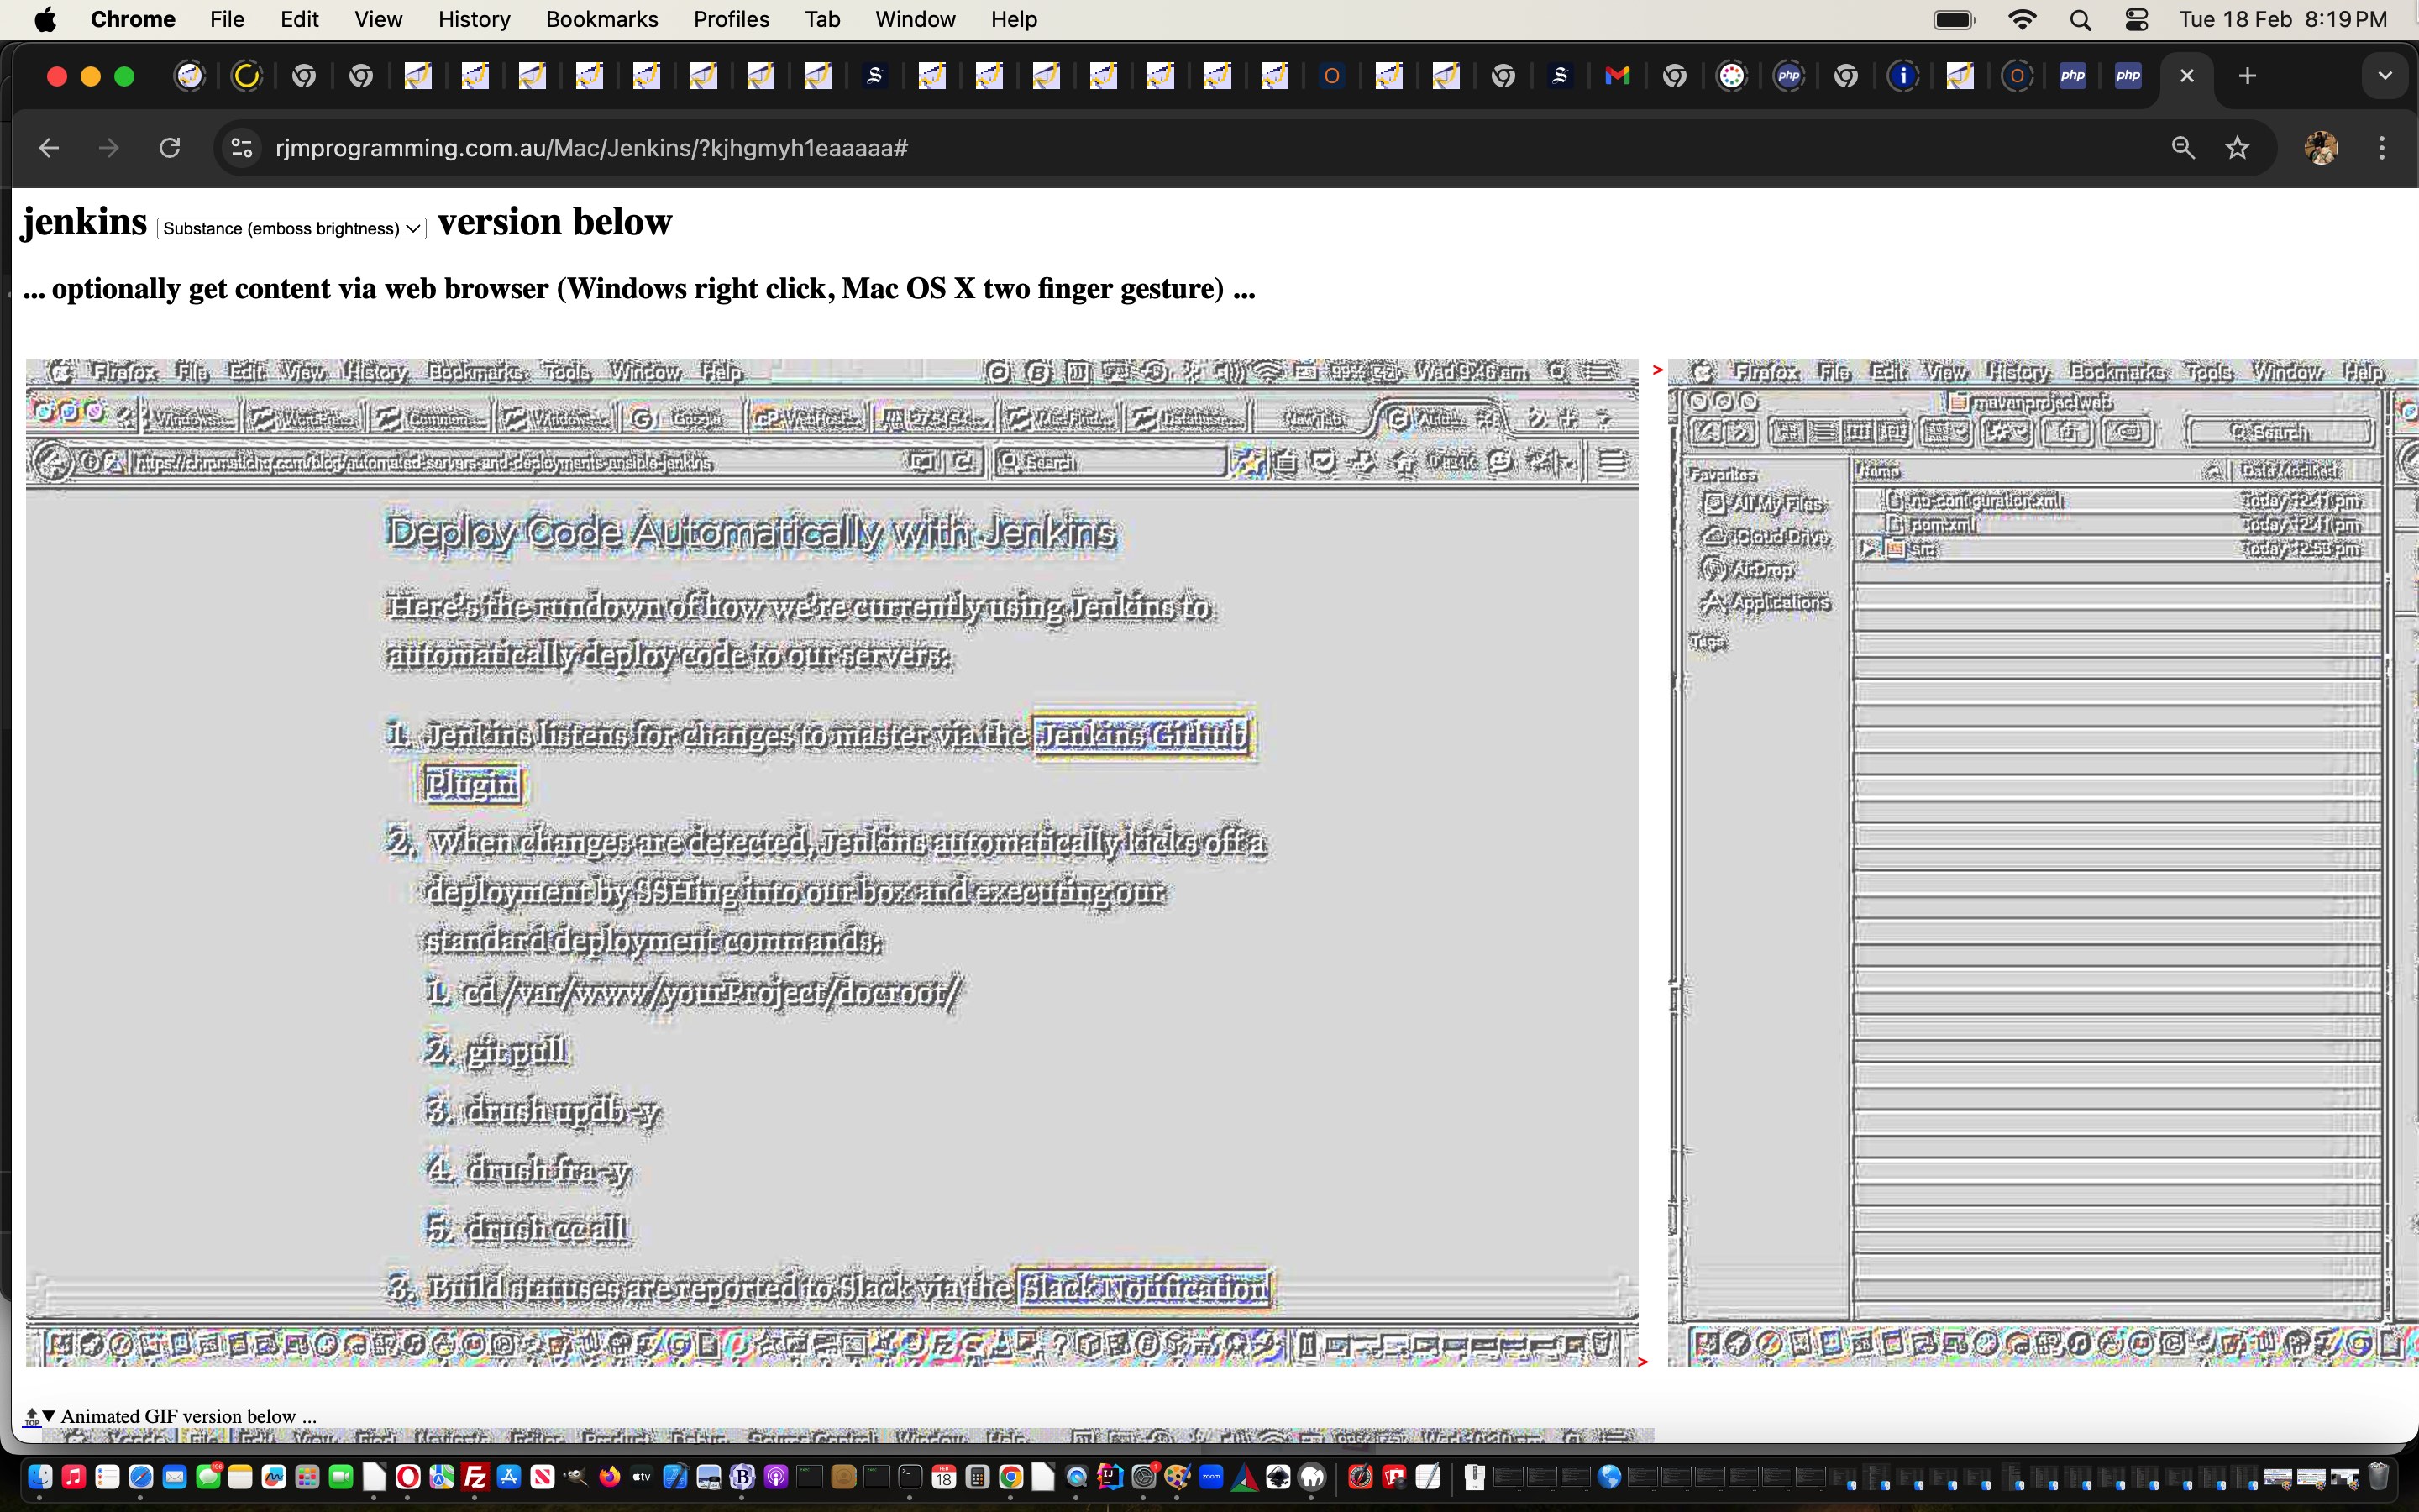The image size is (2419, 1512).
Task: Reload the current Jenkins page
Action: tap(170, 148)
